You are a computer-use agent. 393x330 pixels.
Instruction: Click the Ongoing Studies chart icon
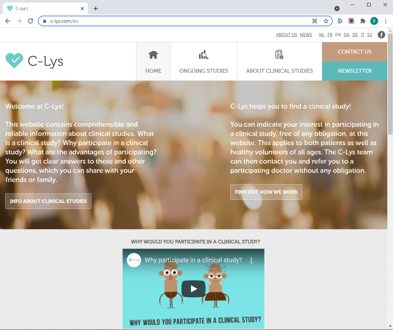[203, 55]
